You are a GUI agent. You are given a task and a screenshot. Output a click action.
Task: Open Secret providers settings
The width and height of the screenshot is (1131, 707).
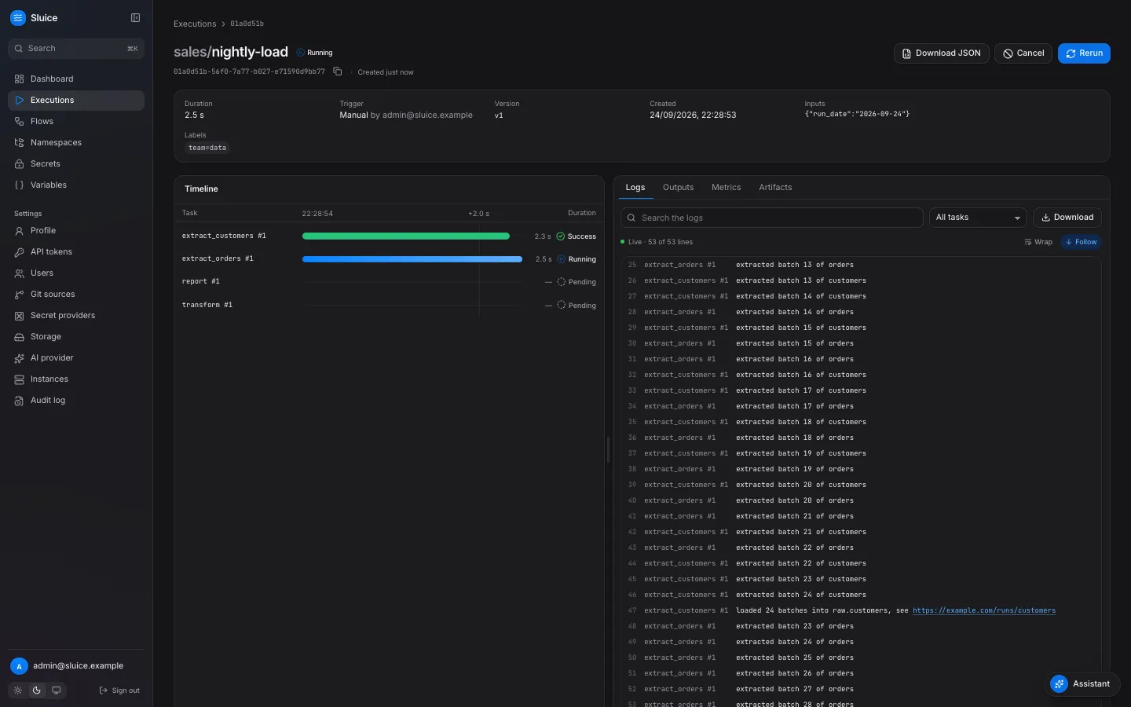coord(76,315)
